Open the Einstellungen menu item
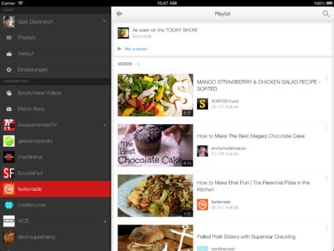Image resolution: width=334 pixels, height=251 pixels. click(55, 70)
